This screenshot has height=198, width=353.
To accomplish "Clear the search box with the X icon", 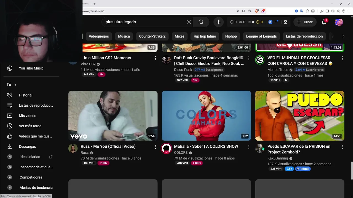I will pyautogui.click(x=189, y=22).
